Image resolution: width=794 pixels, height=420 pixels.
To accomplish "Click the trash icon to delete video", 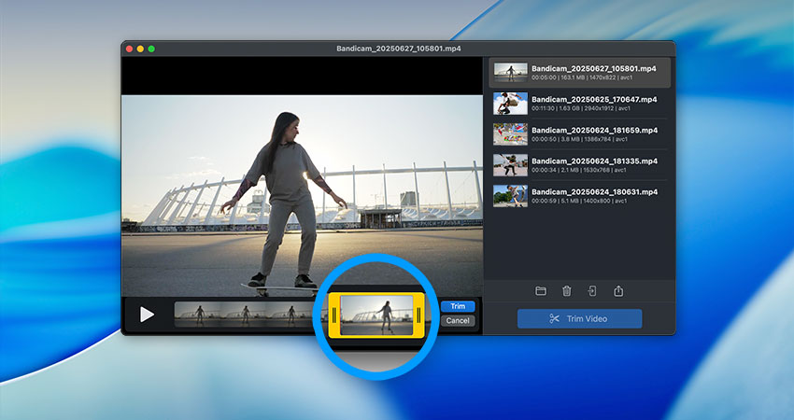I will 566,291.
